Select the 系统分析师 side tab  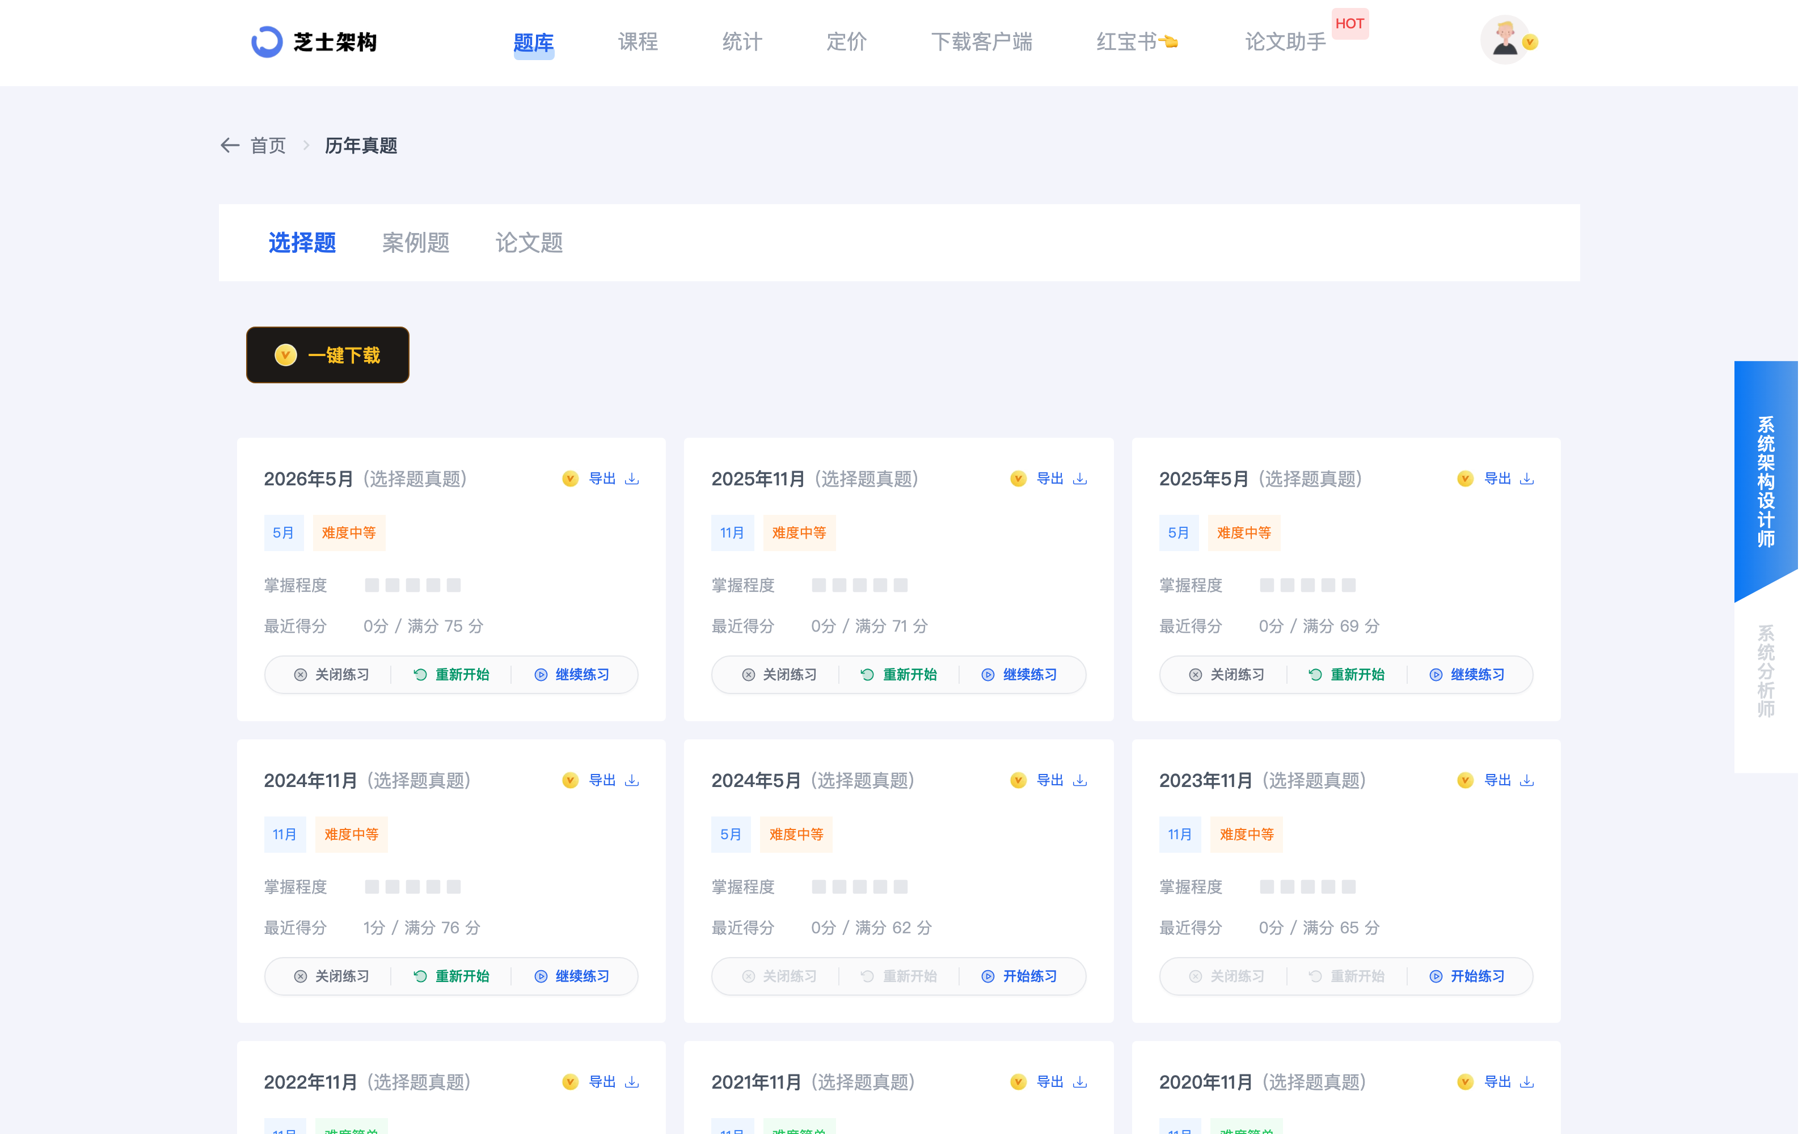coord(1766,671)
